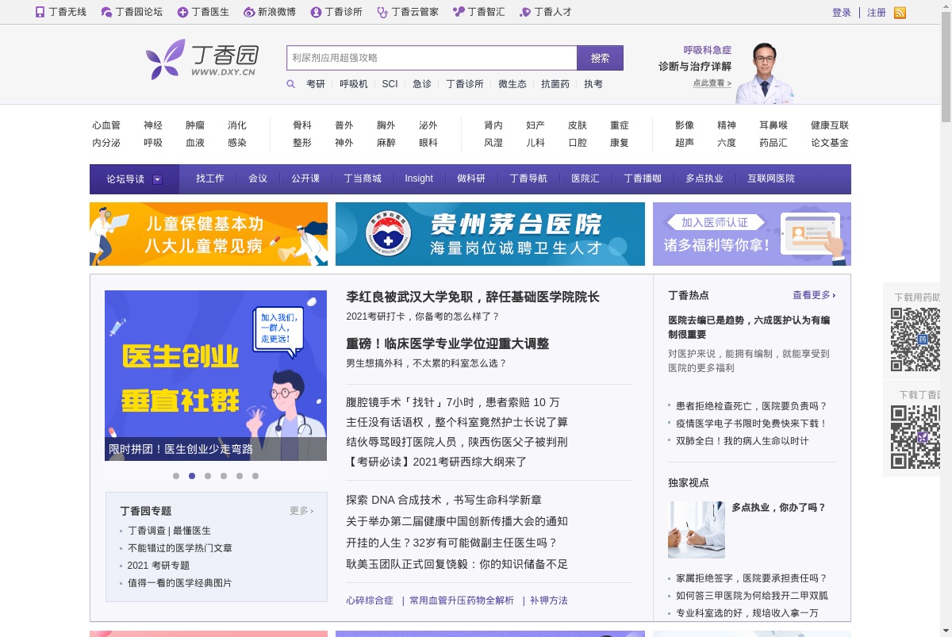Select the third carousel dot
Viewport: 952px width, 637px height.
coord(208,476)
